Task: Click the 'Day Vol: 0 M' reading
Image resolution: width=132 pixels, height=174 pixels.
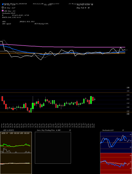Action: point(83,8)
